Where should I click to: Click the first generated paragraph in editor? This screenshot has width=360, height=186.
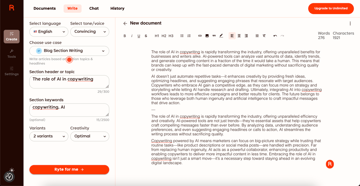pyautogui.click(x=236, y=61)
